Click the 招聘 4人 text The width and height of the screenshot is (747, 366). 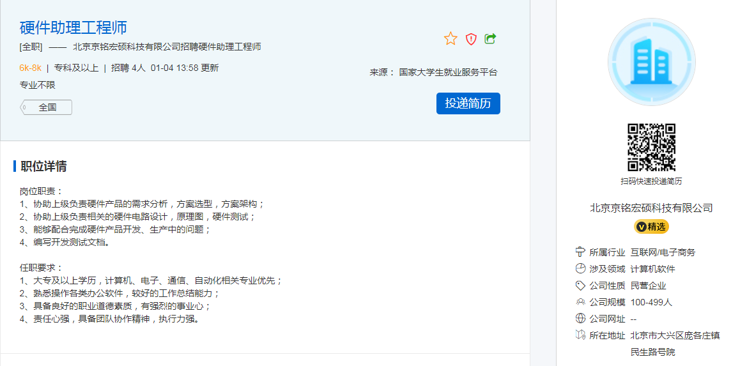(x=128, y=68)
